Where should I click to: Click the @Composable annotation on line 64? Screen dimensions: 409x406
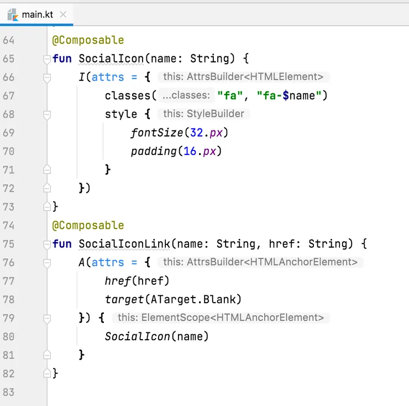click(x=88, y=40)
